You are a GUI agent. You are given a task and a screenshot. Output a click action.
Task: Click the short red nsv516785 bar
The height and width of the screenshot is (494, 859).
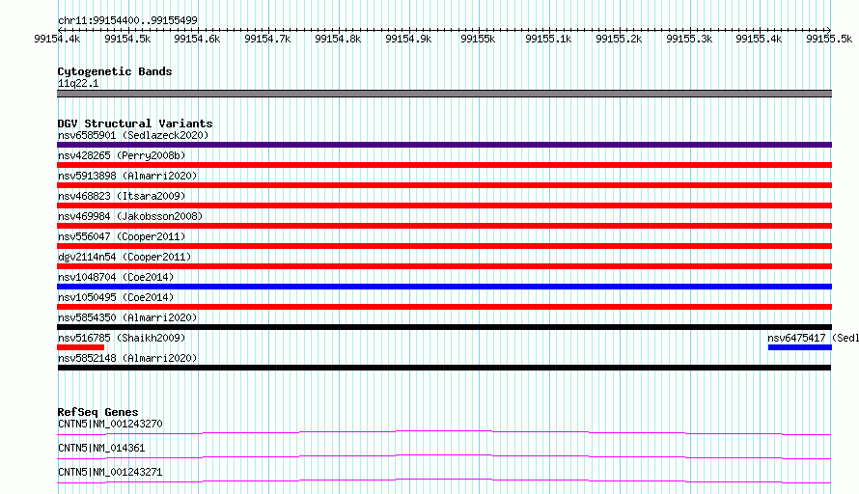click(x=80, y=347)
